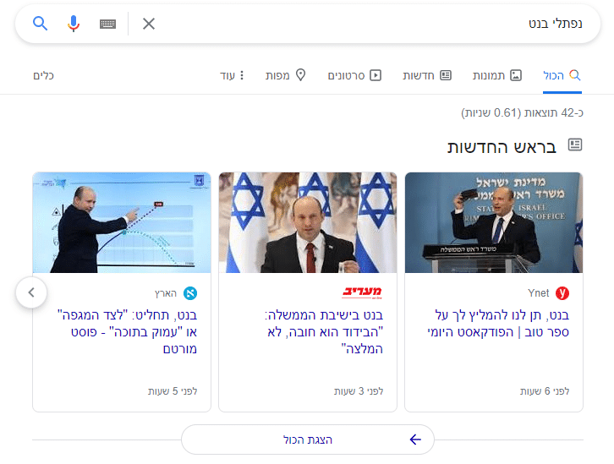Click the Ynet source logo icon
Viewport: 614px width, 464px height.
tap(563, 293)
